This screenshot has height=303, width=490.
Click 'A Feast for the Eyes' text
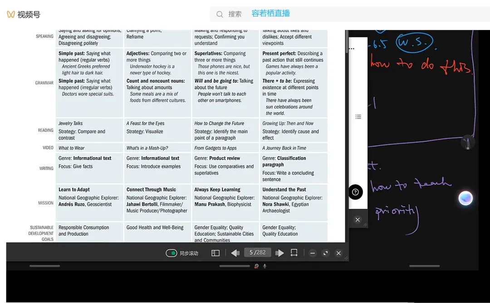tap(145, 123)
